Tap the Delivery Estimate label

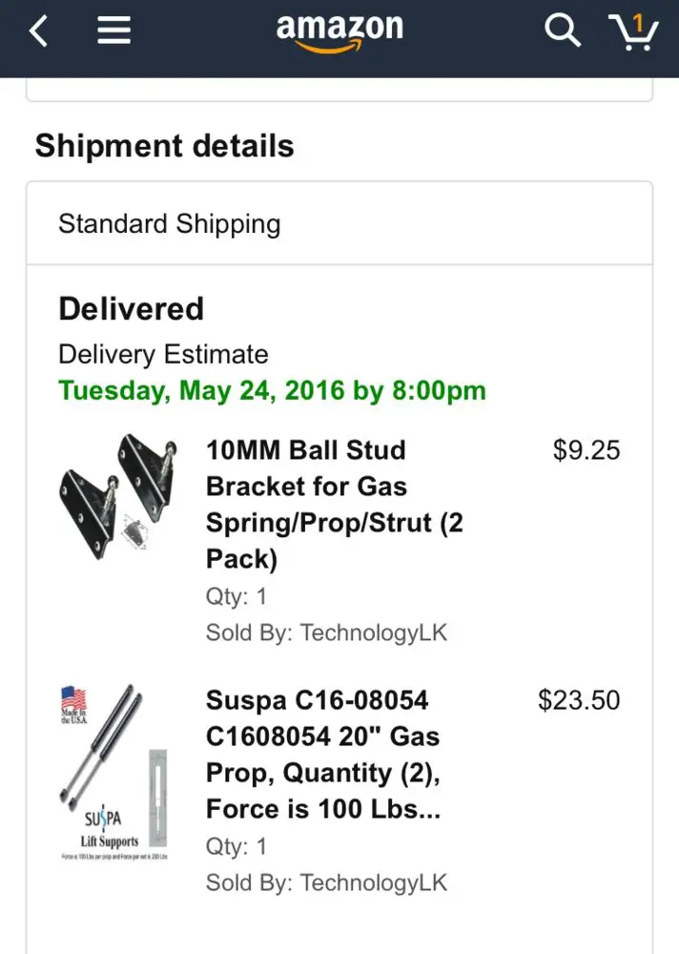[163, 355]
